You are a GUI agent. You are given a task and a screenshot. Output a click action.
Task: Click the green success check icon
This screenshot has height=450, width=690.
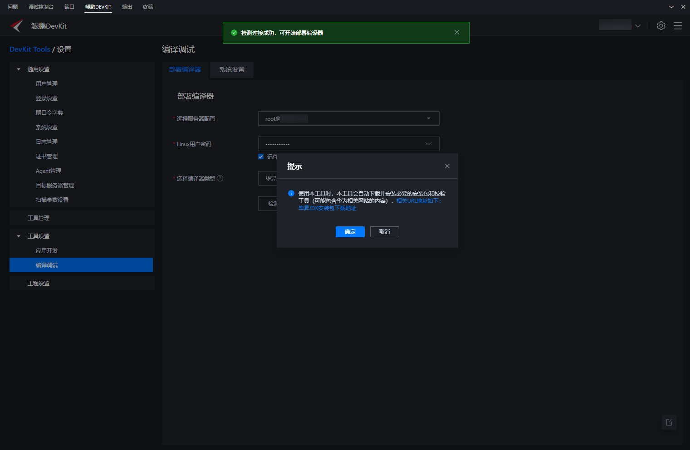(234, 33)
